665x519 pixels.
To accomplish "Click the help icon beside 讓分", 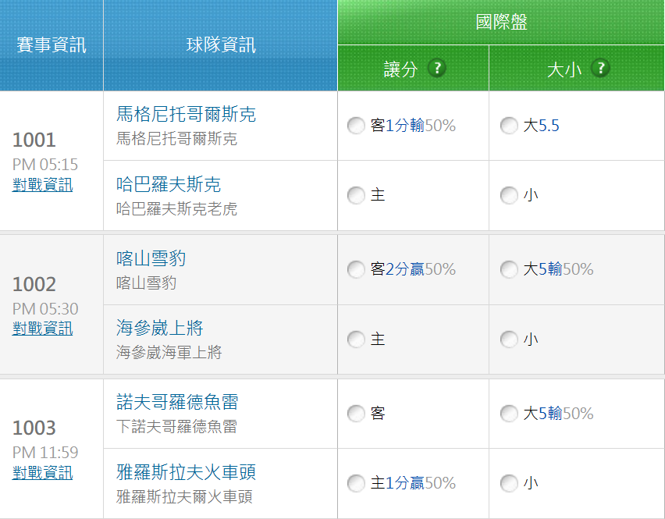I will 437,69.
